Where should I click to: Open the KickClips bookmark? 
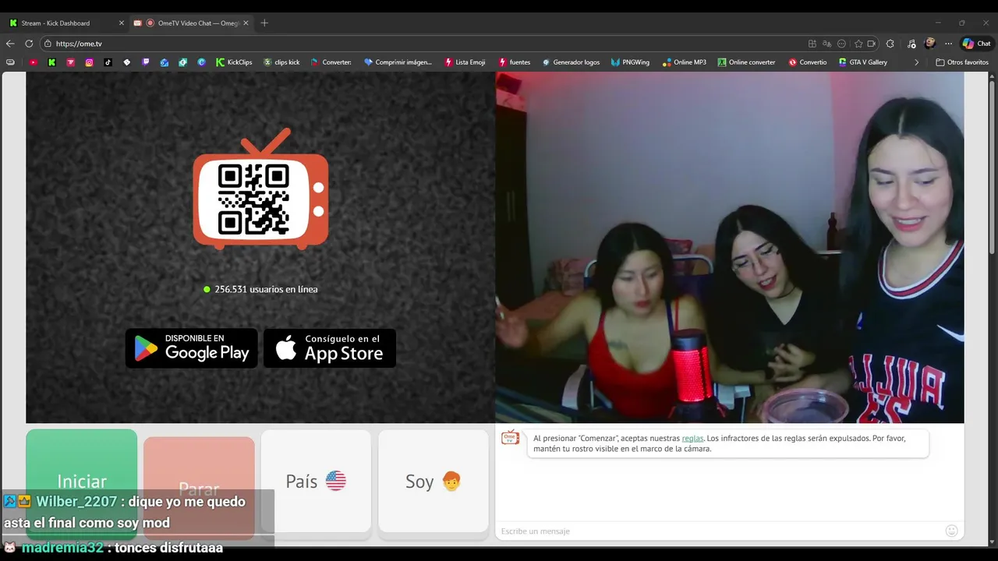coord(234,62)
